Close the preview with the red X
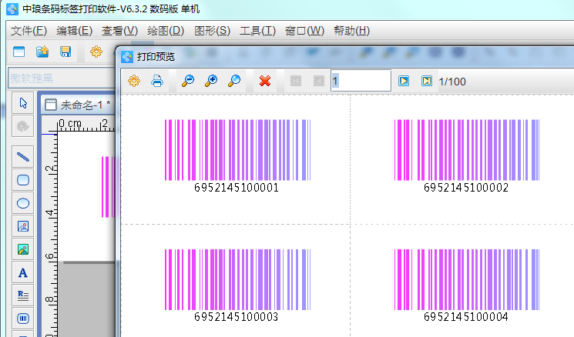Image resolution: width=574 pixels, height=337 pixels. click(x=265, y=81)
